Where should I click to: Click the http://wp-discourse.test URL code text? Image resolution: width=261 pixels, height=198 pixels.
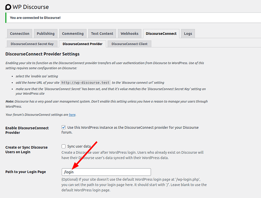[x=85, y=82]
